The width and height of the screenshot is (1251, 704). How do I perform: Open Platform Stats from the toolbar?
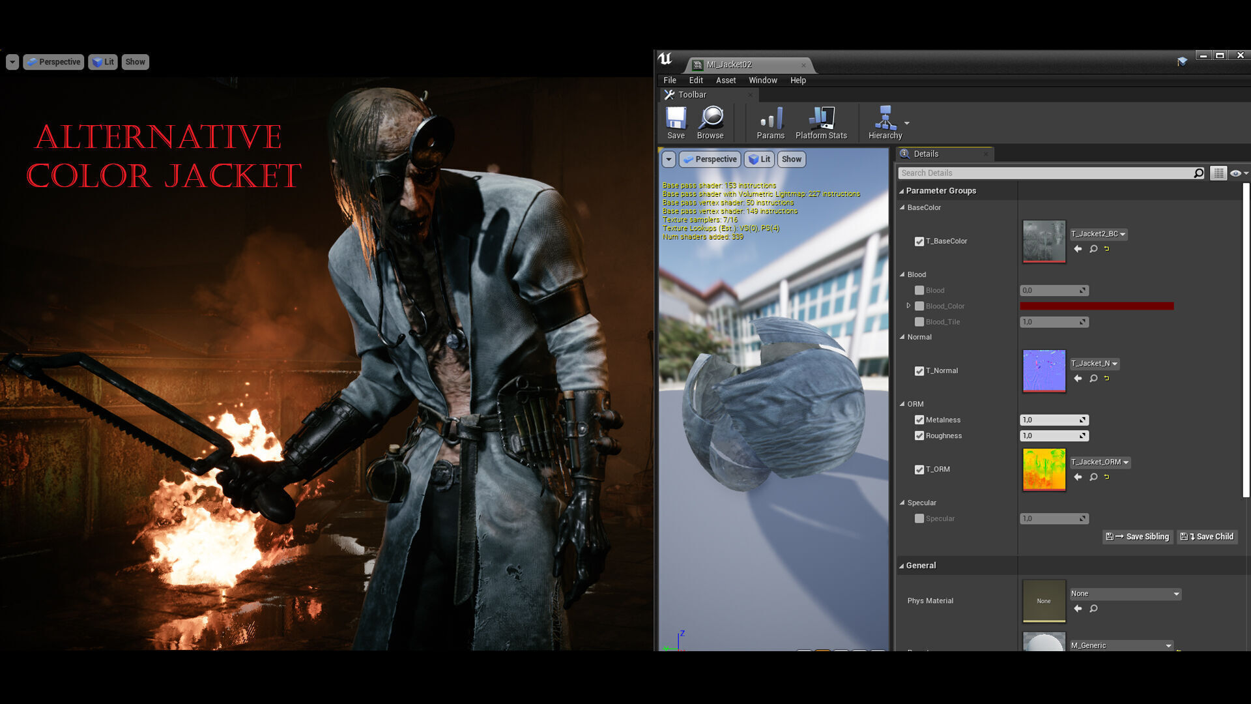pyautogui.click(x=821, y=123)
